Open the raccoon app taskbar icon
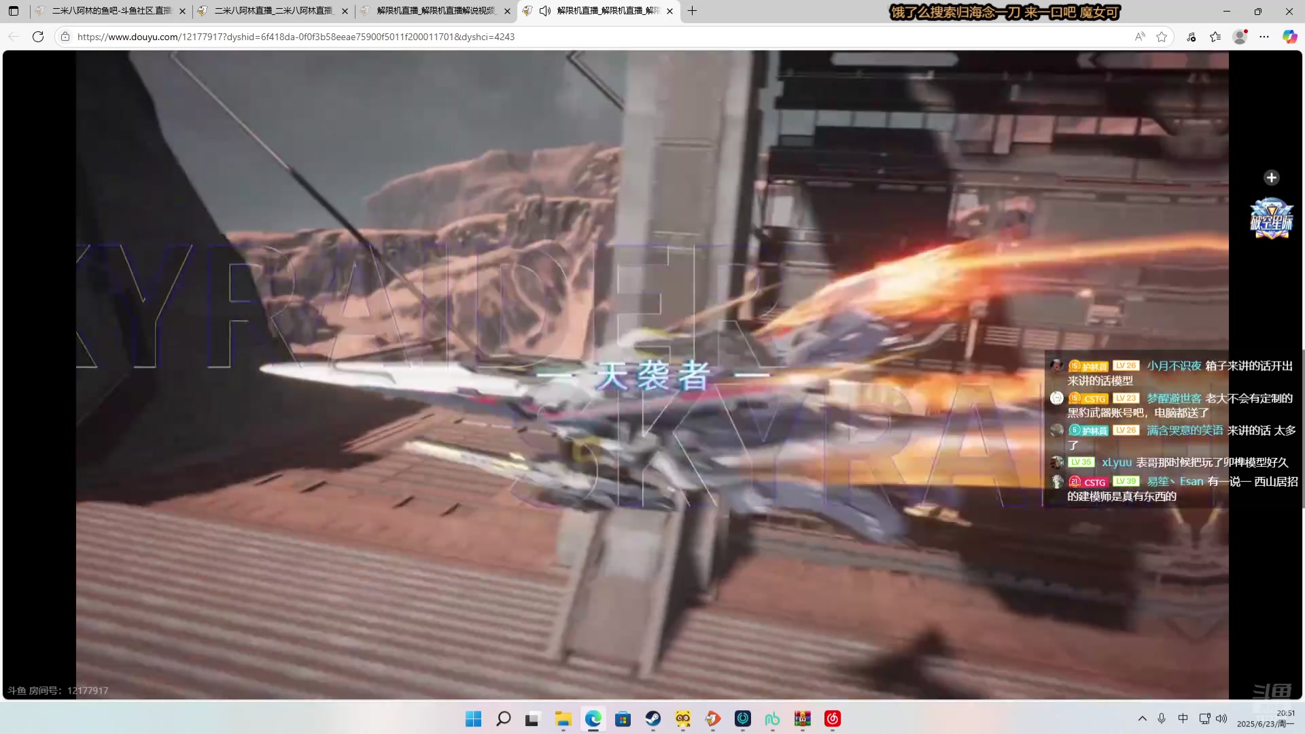Viewport: 1305px width, 734px height. coord(683,718)
